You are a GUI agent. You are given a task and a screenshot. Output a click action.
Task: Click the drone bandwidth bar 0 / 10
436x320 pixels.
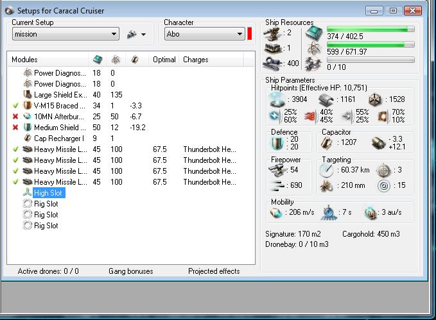[371, 60]
